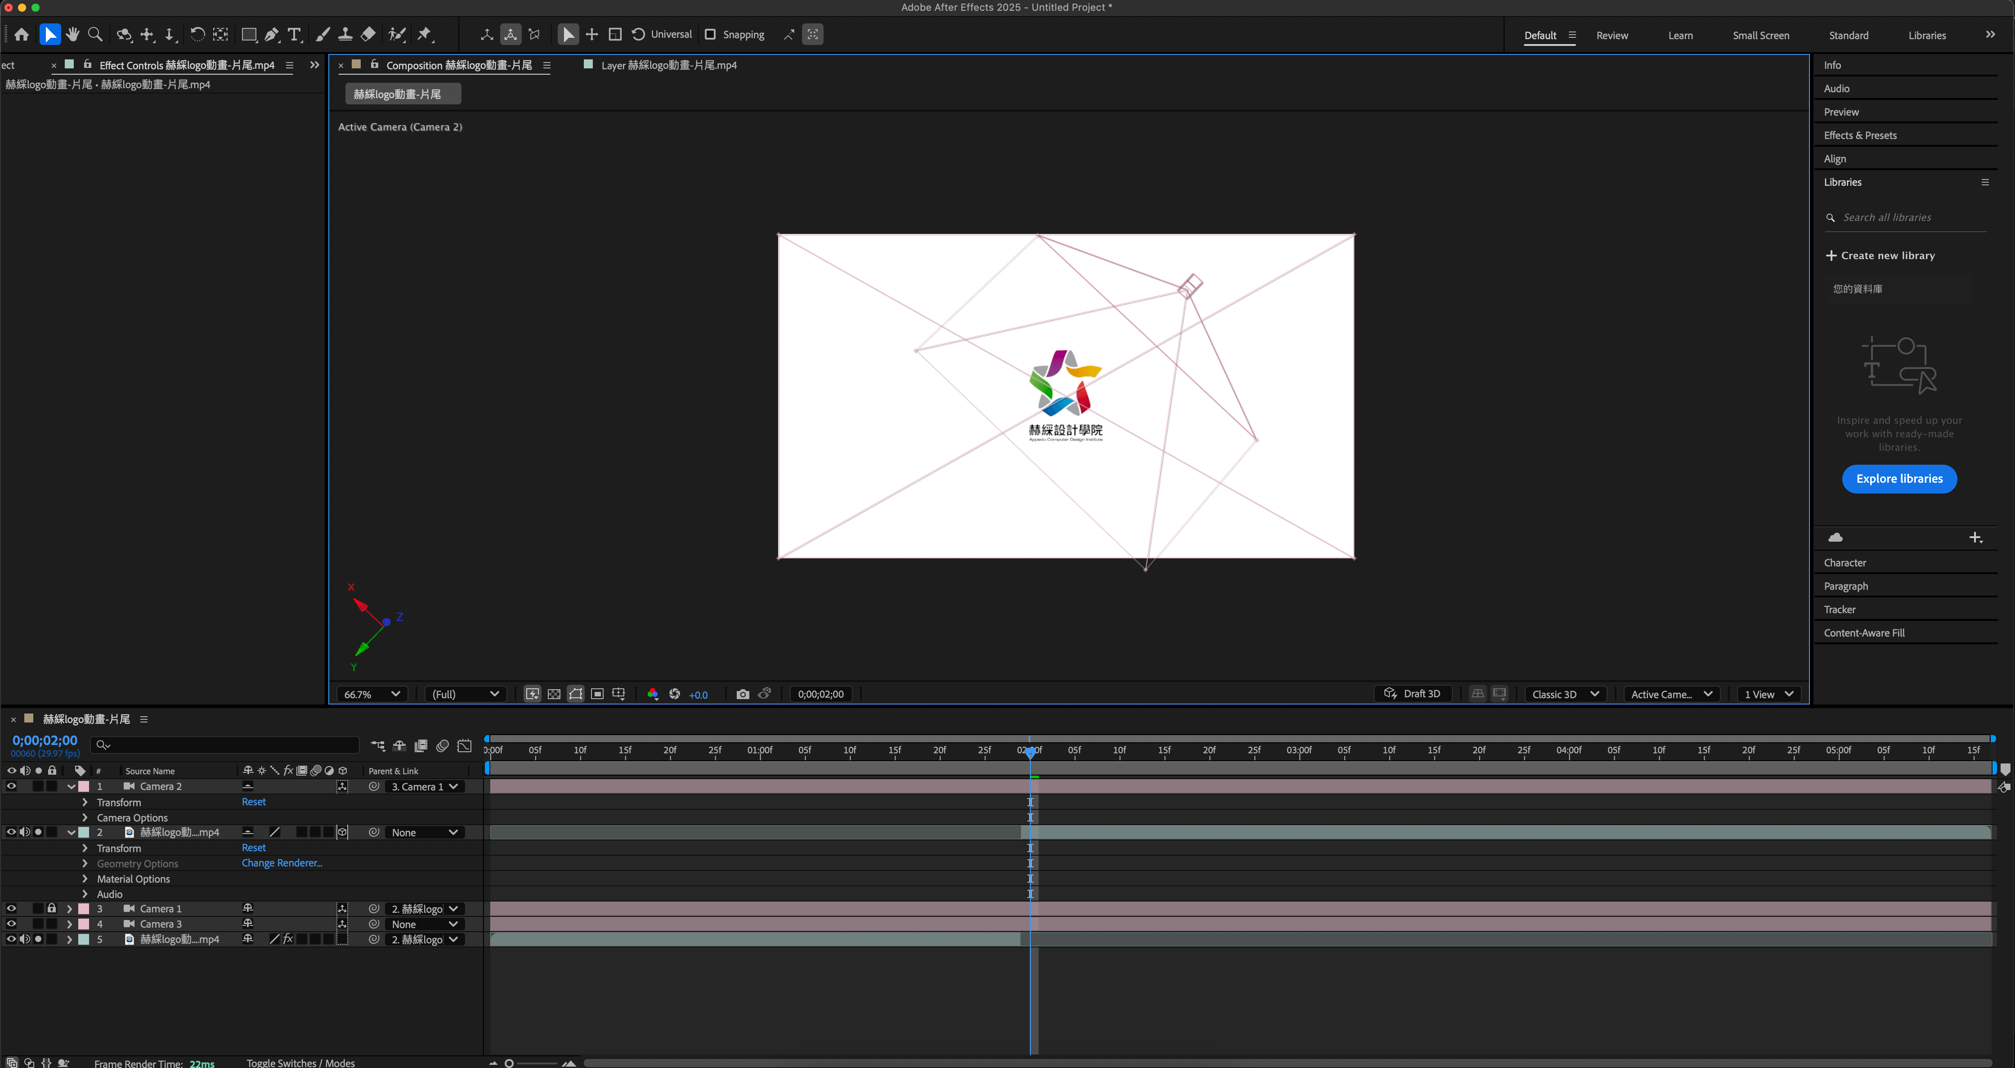Open the 66.7% magnification dropdown
2015x1068 pixels.
tap(372, 694)
